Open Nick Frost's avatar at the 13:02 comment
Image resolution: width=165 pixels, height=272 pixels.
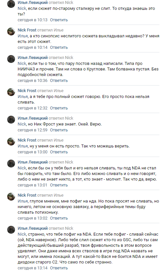point(11,197)
